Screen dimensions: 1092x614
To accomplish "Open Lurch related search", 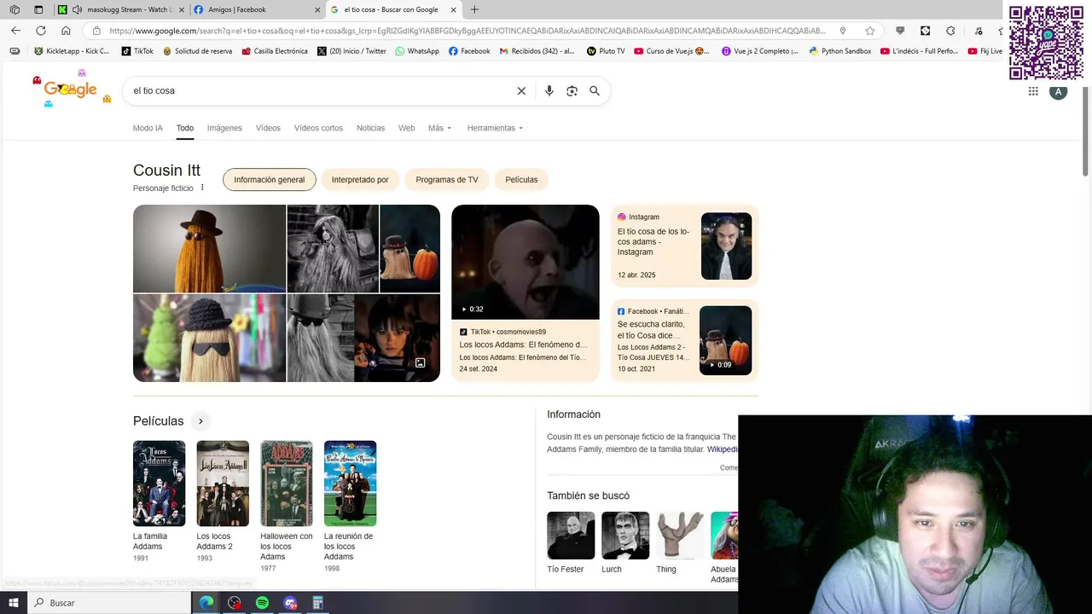I will [625, 543].
